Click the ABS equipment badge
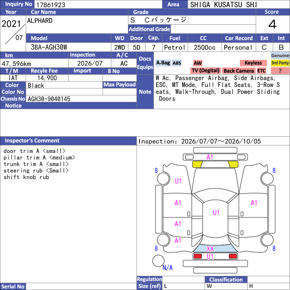This screenshot has height=290, width=290. coord(177,63)
